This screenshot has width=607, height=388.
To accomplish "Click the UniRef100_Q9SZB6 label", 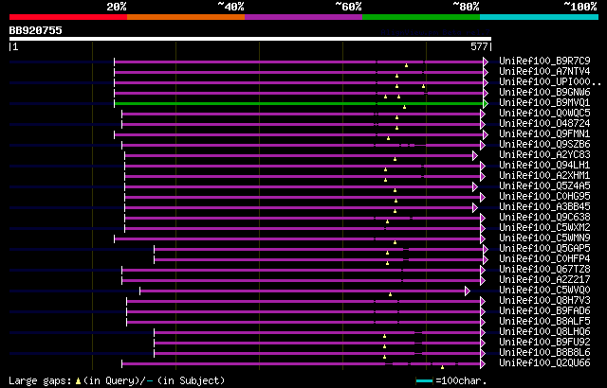I will 544,145.
